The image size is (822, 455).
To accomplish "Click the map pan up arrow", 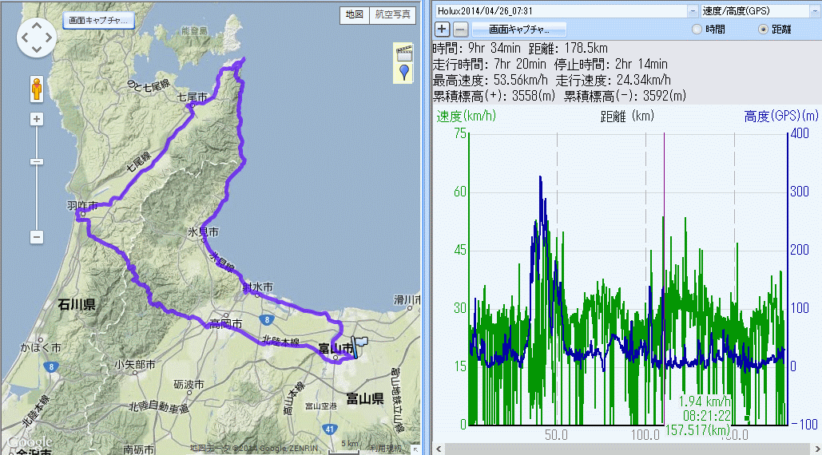I will coord(36,24).
